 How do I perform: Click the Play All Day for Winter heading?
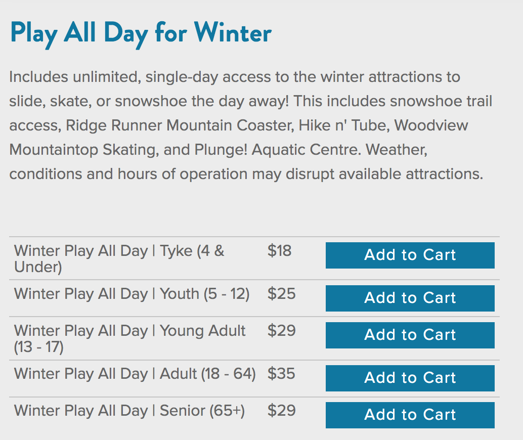(x=141, y=34)
